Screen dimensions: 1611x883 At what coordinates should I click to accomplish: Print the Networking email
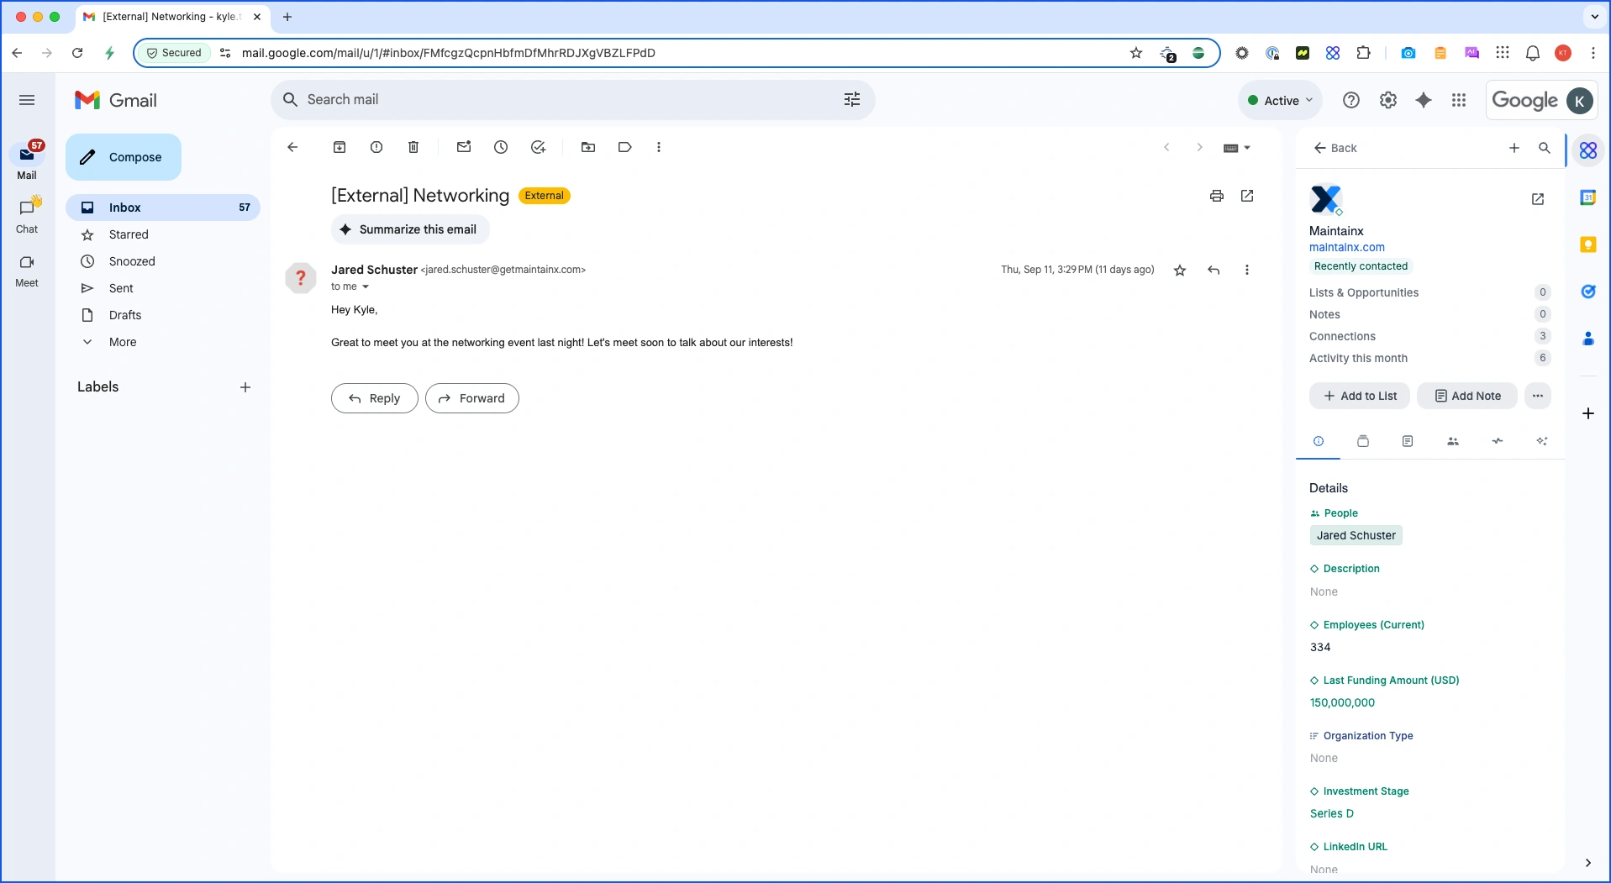[1217, 196]
